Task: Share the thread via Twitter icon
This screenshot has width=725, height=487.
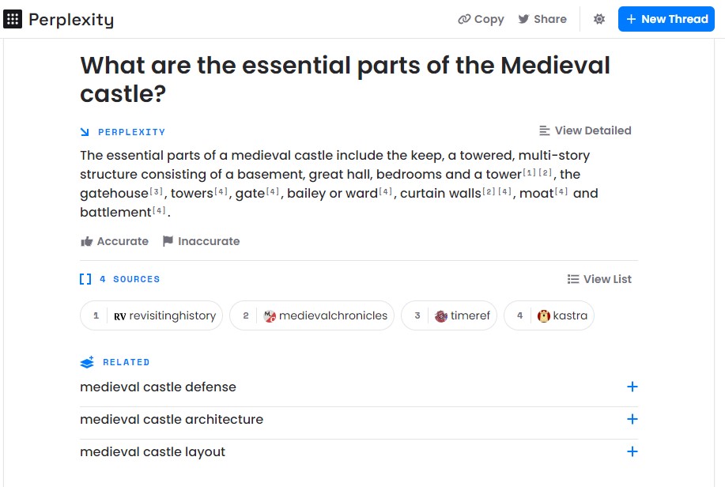Action: (x=523, y=19)
